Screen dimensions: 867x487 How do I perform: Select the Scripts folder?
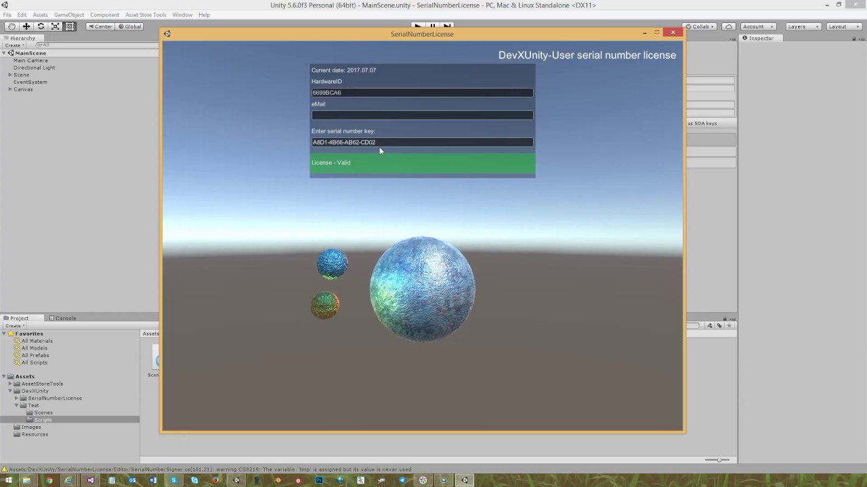[x=39, y=420]
